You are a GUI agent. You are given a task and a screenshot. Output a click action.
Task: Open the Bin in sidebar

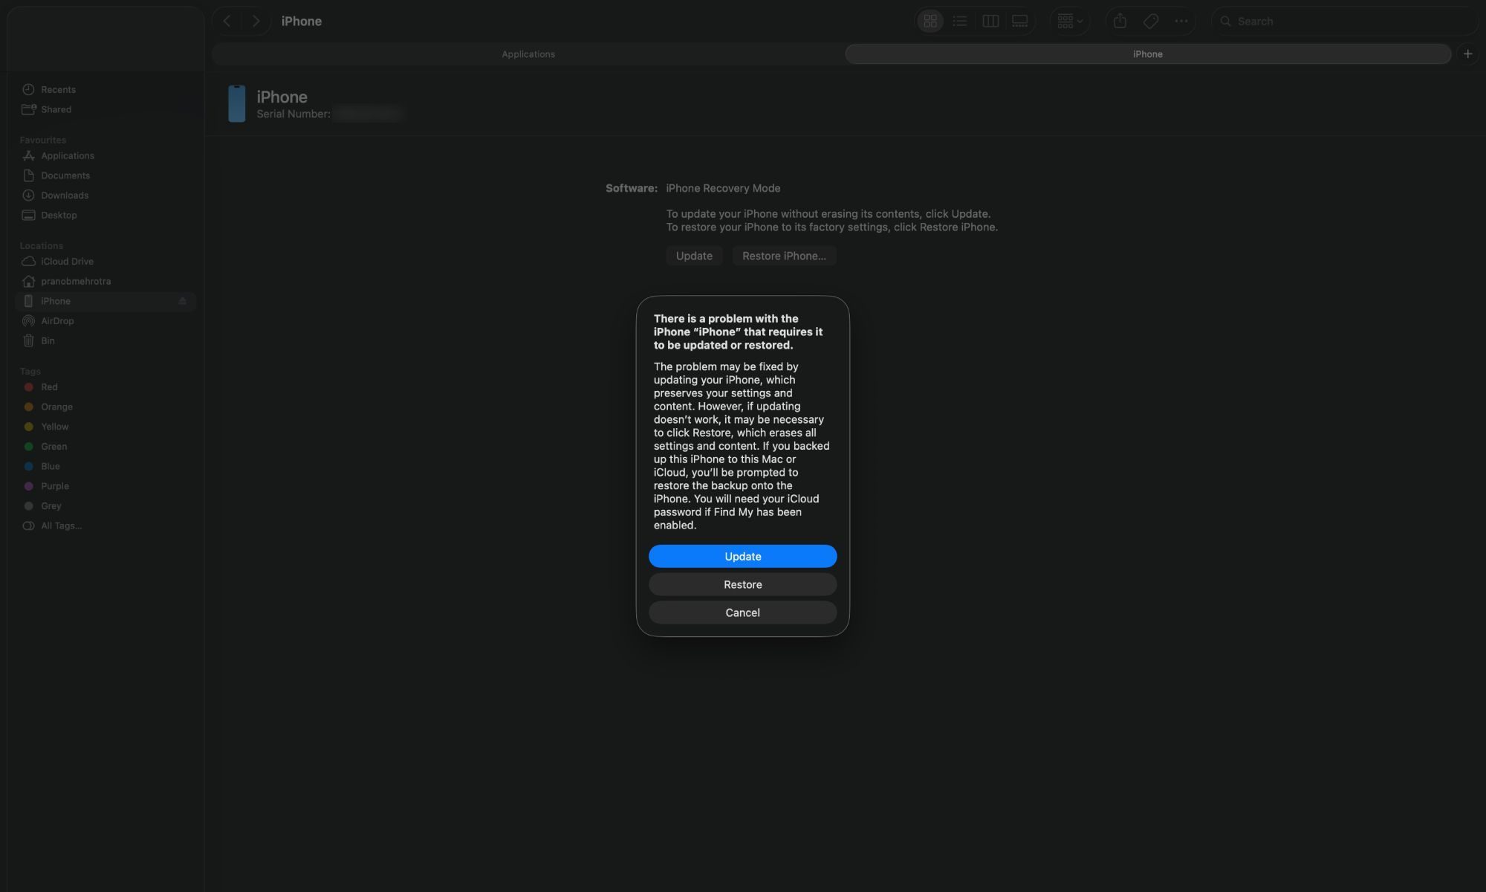pyautogui.click(x=105, y=340)
